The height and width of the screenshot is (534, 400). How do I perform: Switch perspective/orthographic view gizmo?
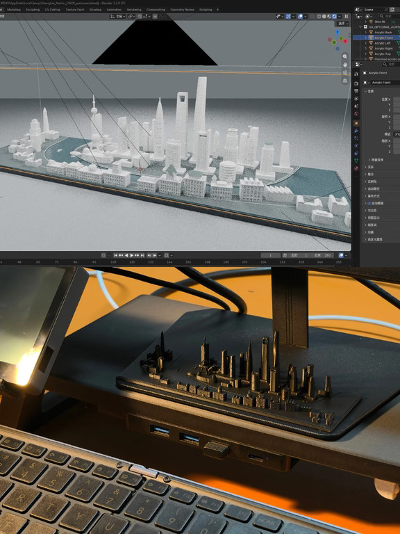pyautogui.click(x=345, y=81)
